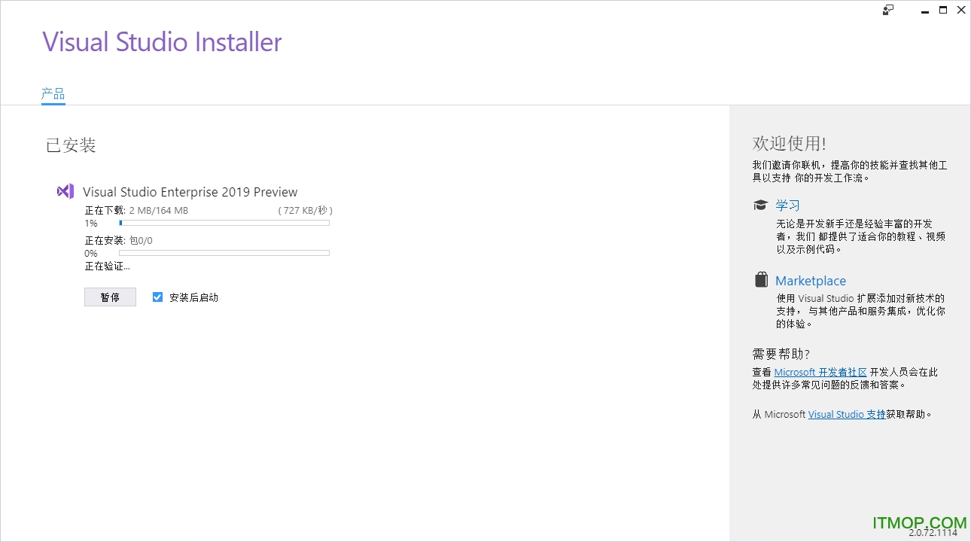This screenshot has height=542, width=971.
Task: Switch to the 产品 tab
Action: tap(53, 94)
